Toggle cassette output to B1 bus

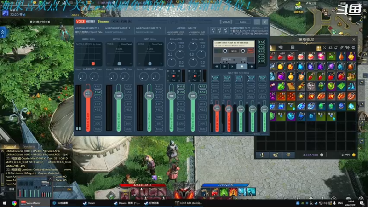click(x=261, y=57)
